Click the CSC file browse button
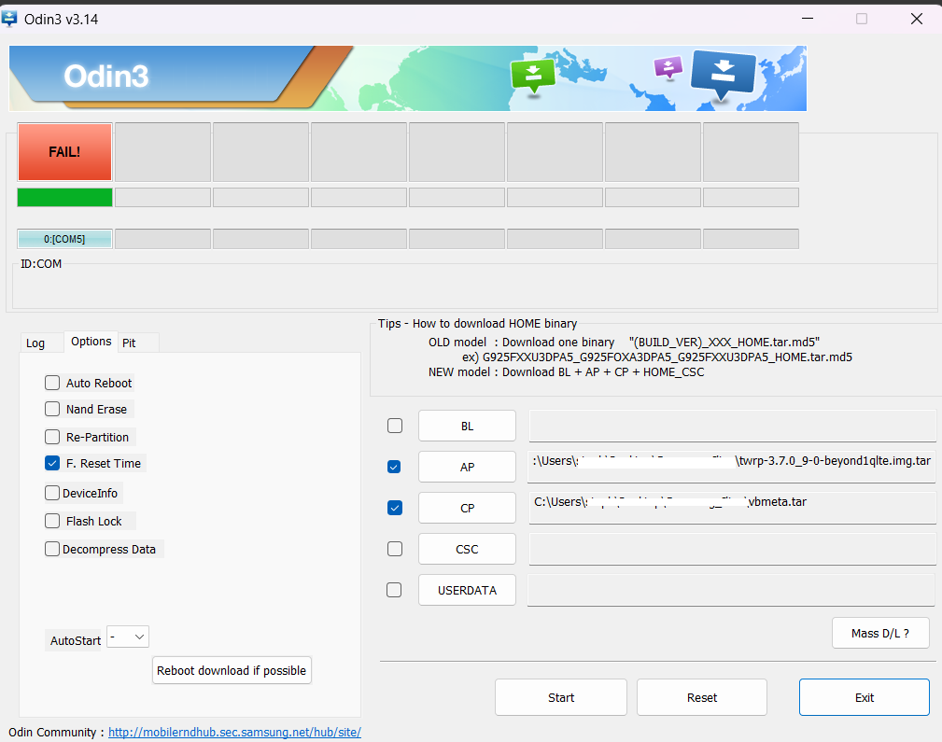This screenshot has height=742, width=942. pyautogui.click(x=467, y=549)
